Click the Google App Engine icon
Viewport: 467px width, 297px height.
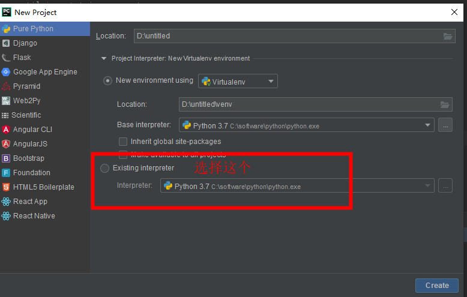(6, 72)
